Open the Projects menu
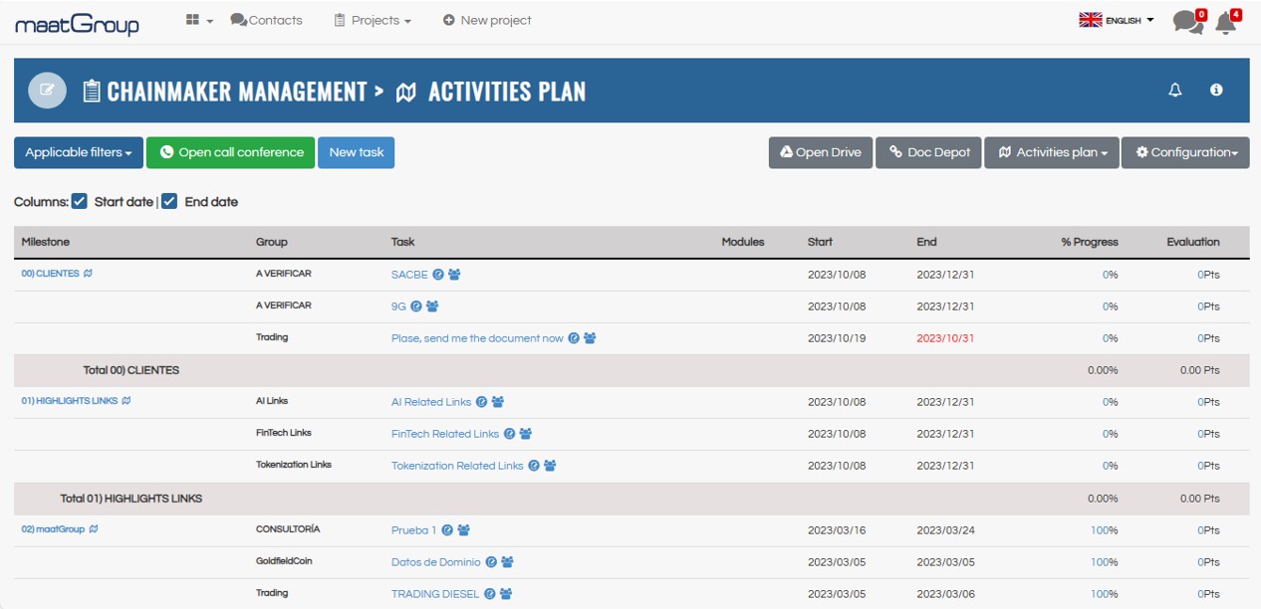Viewport: 1261px width, 609px height. click(x=372, y=20)
